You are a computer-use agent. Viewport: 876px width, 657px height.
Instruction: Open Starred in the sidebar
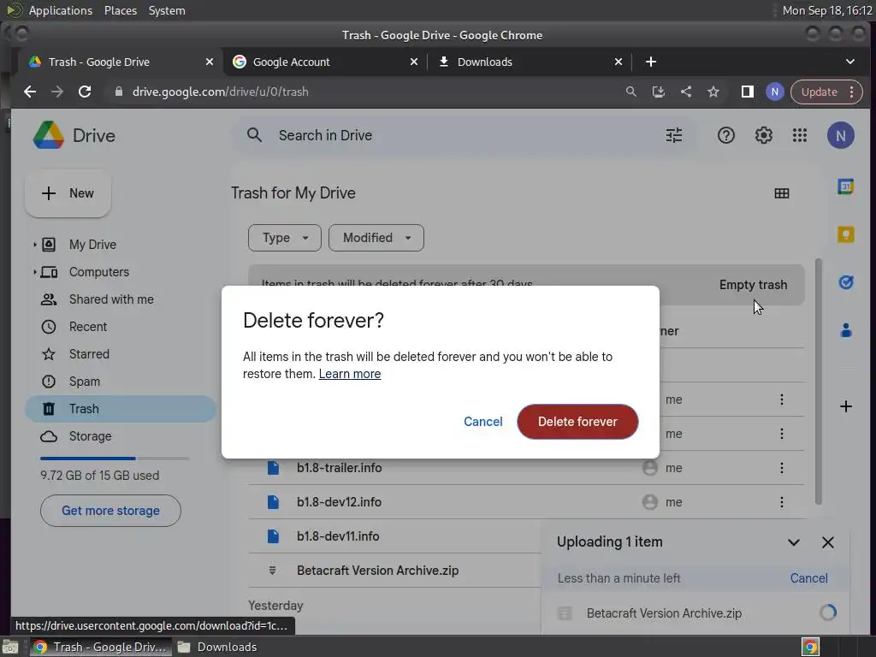point(120,354)
